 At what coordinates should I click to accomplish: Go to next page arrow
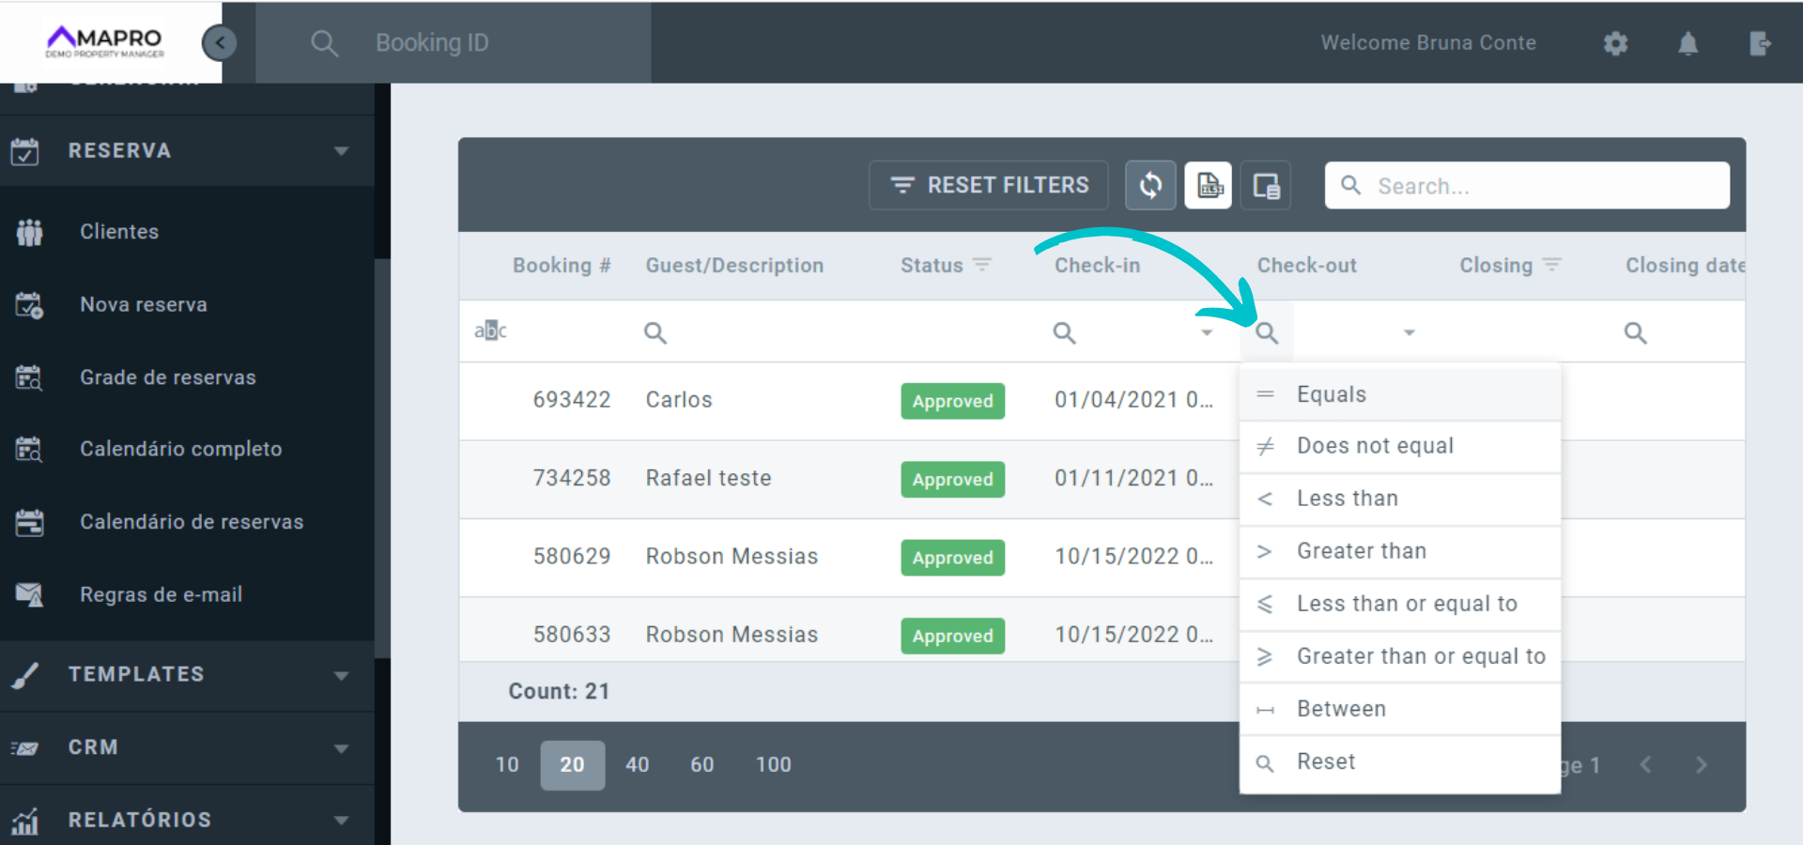[1701, 764]
